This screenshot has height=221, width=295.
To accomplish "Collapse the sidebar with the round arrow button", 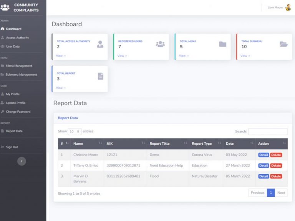I will (22, 162).
